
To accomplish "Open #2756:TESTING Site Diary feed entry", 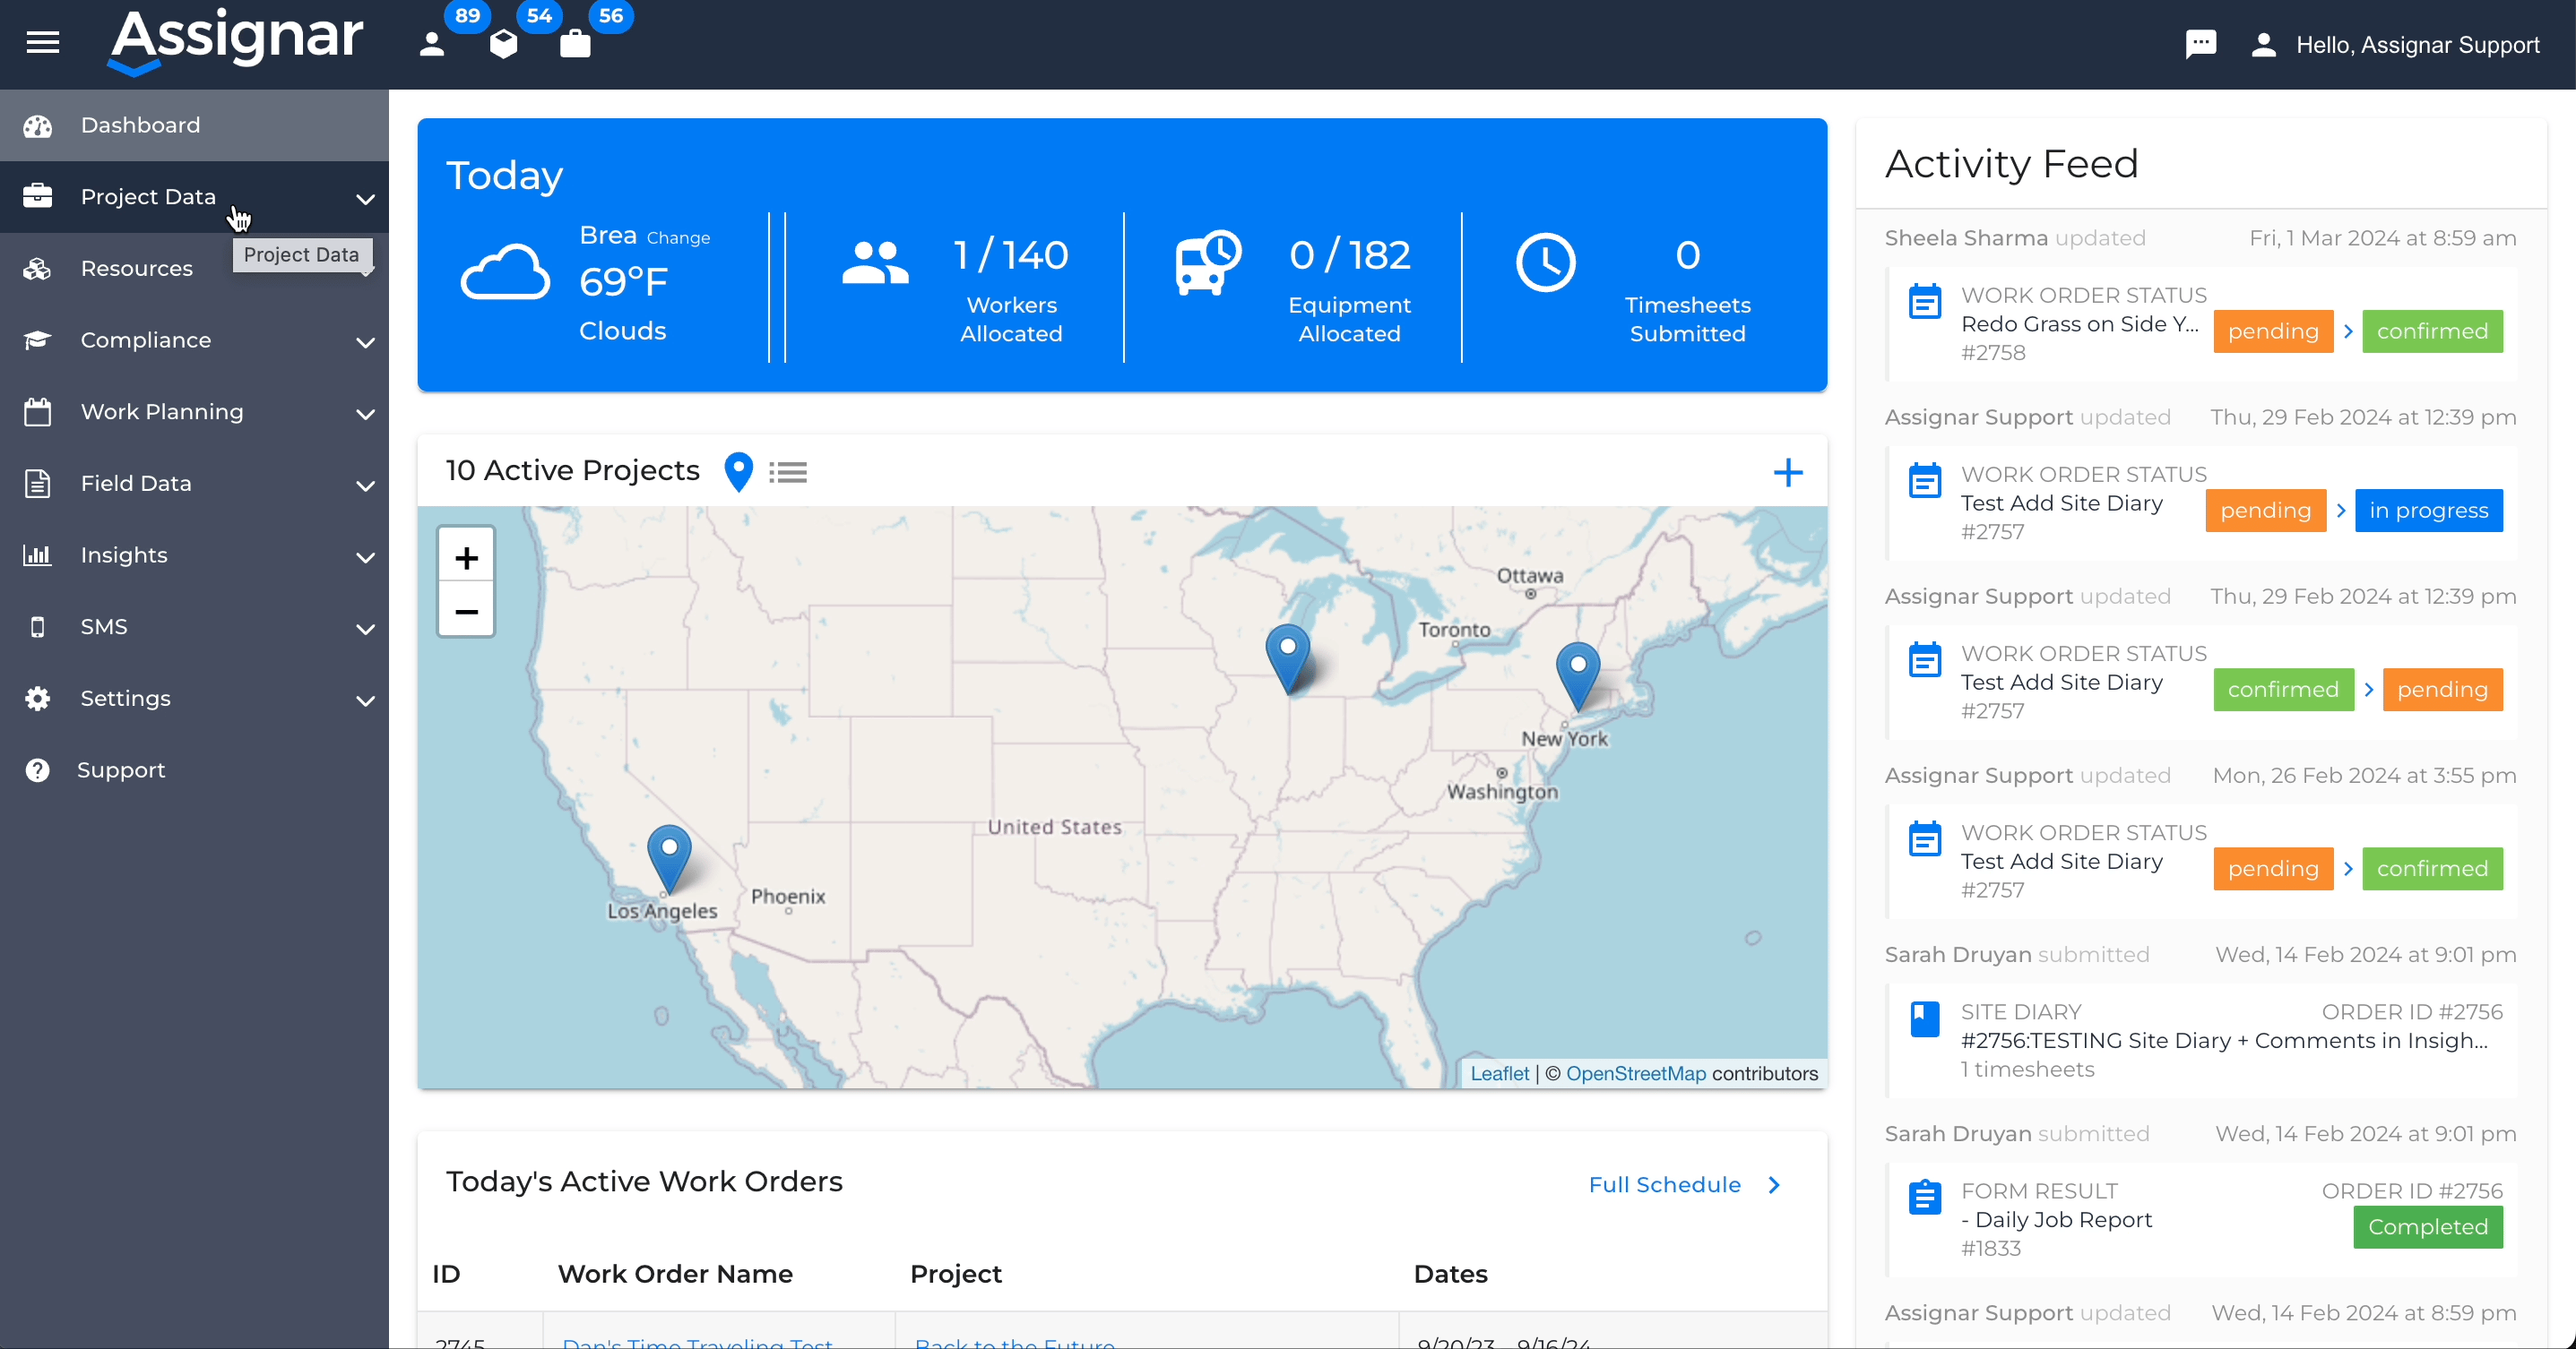I will coord(2224,1041).
